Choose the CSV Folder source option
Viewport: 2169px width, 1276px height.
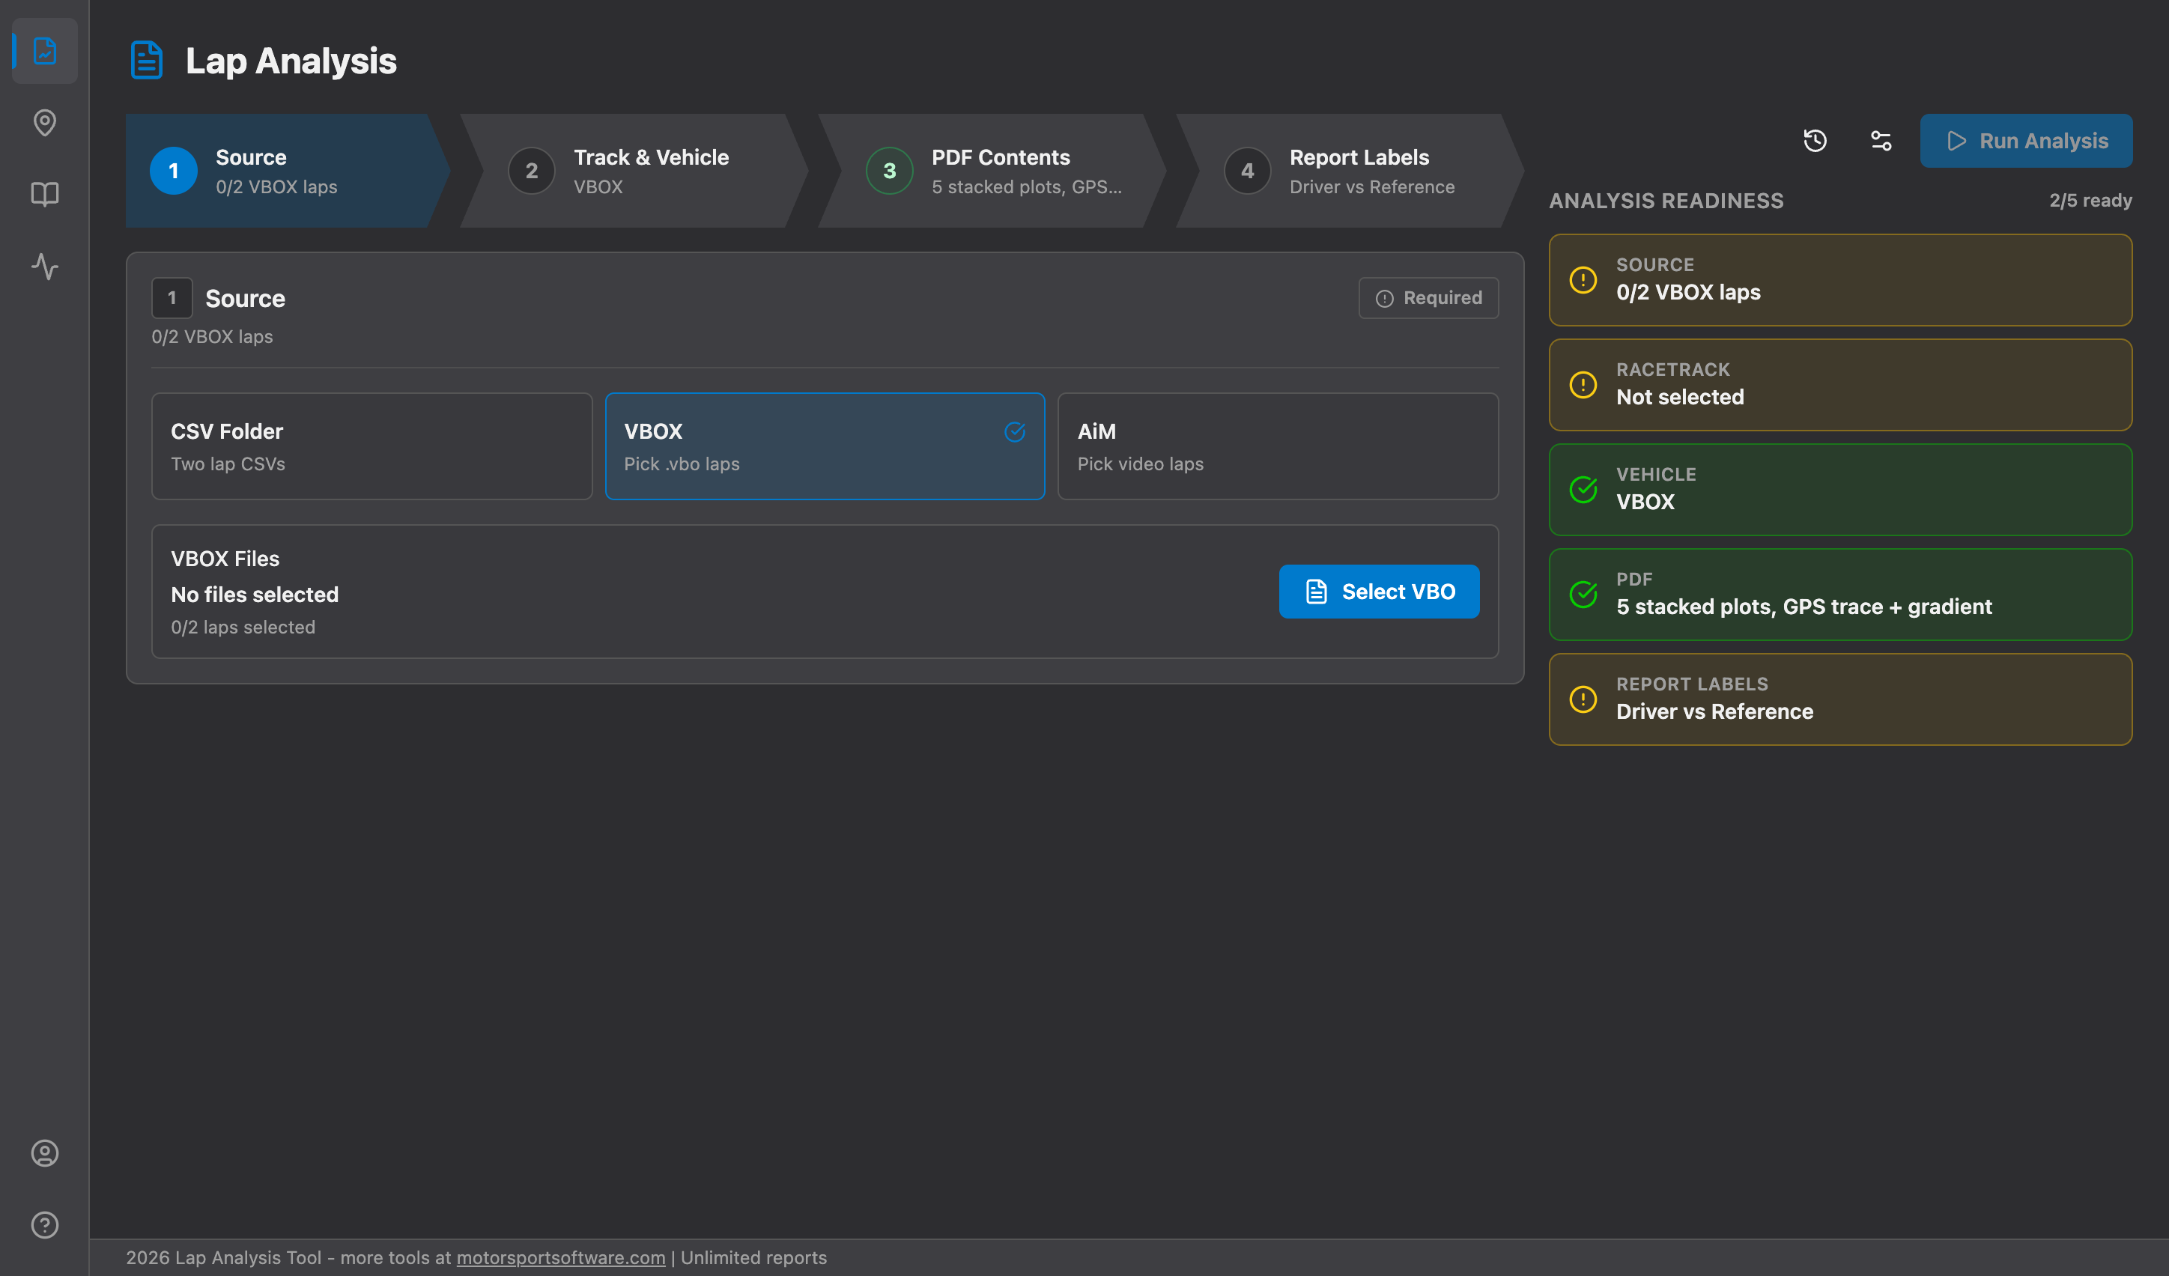pyautogui.click(x=371, y=446)
